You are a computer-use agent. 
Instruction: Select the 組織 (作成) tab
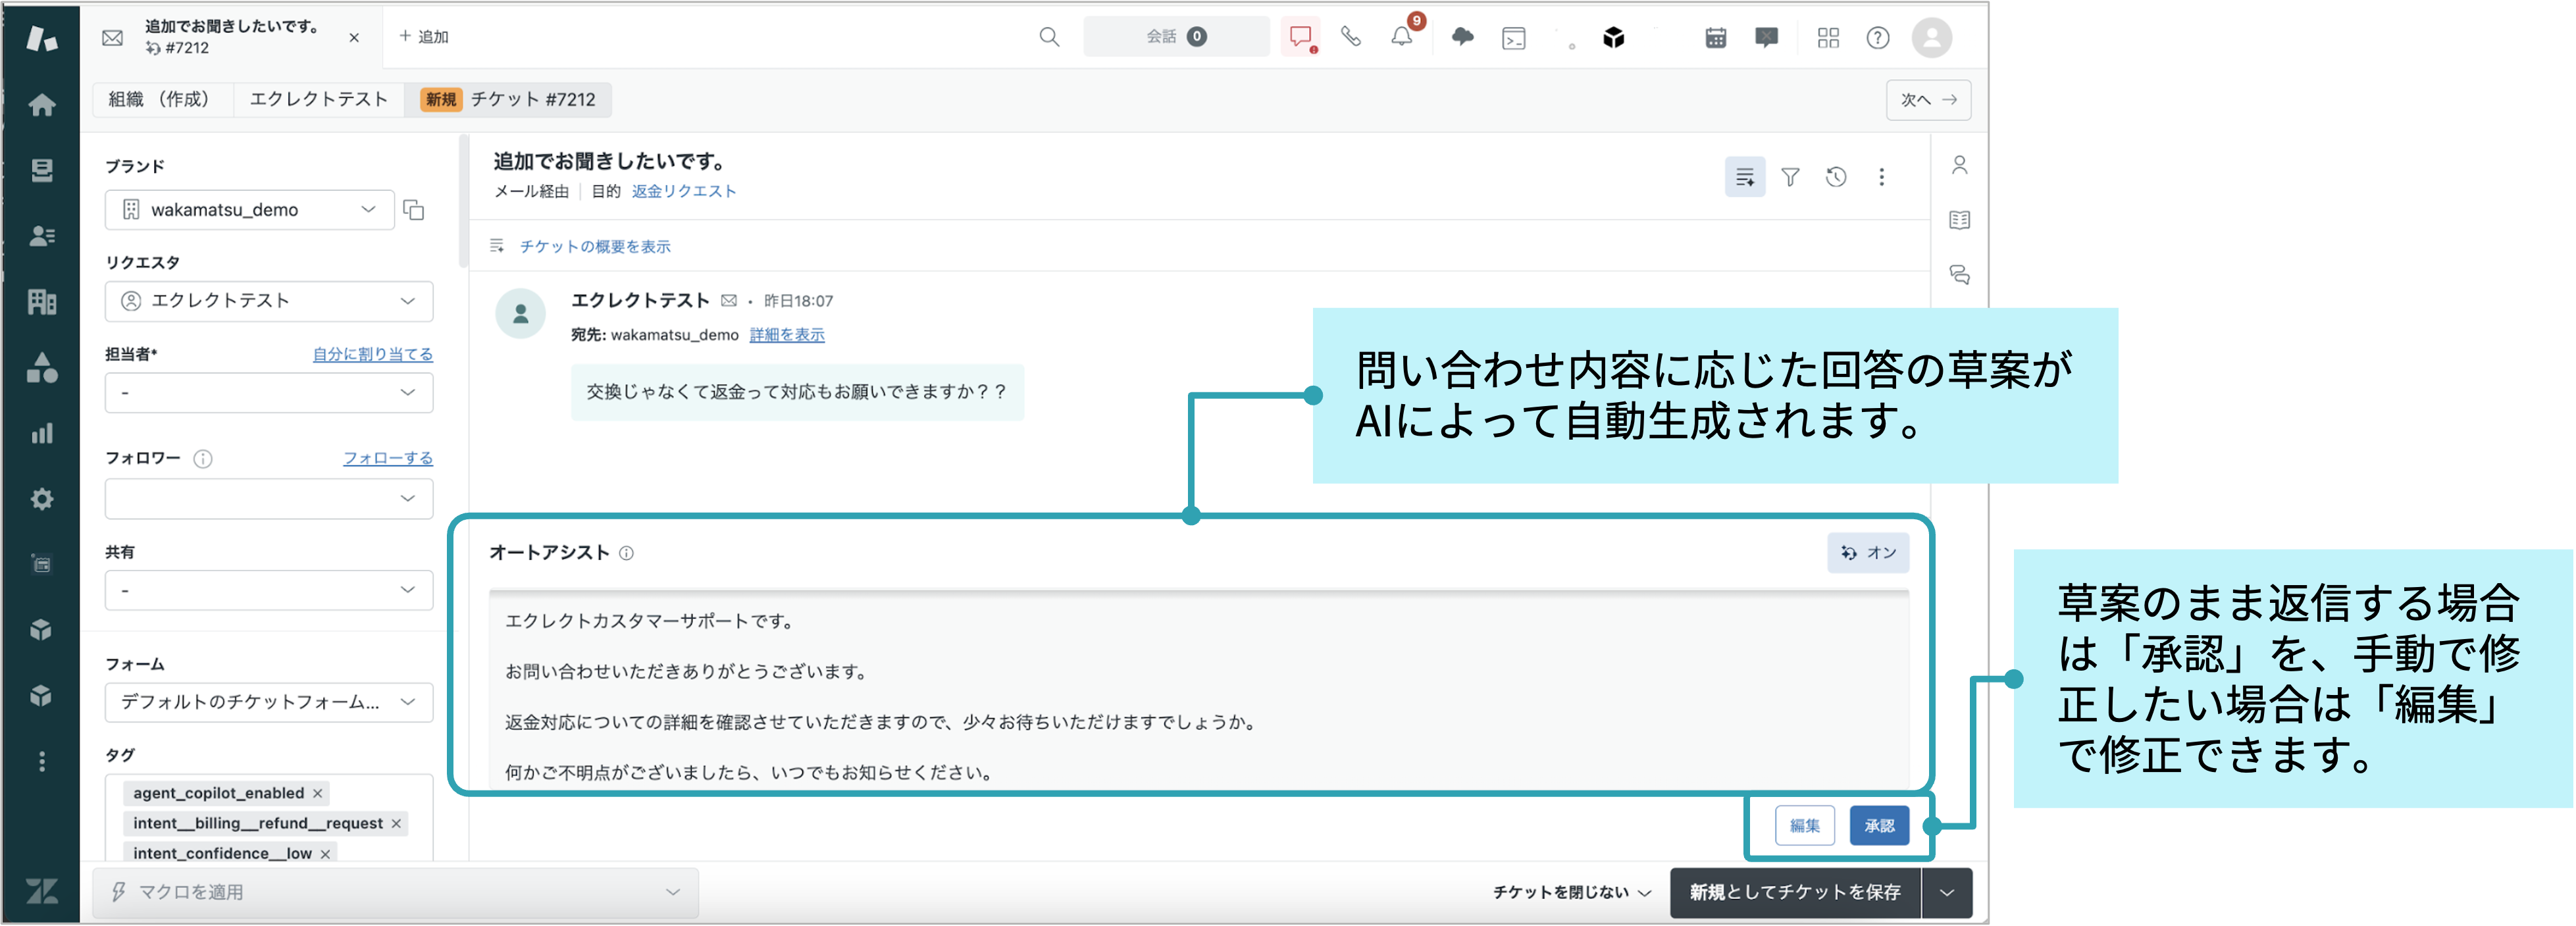(x=160, y=99)
